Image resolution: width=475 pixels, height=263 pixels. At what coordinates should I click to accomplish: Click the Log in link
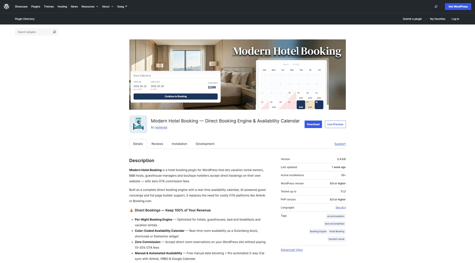pyautogui.click(x=455, y=19)
